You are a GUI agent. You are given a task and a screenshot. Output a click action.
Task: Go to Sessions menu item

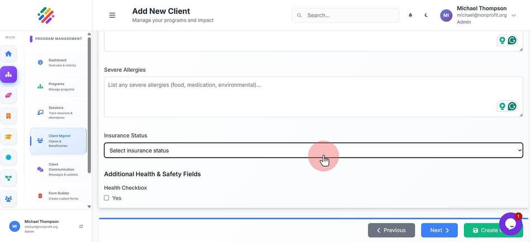[x=58, y=112]
